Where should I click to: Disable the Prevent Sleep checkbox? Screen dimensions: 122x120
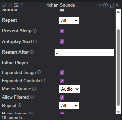click(62, 31)
